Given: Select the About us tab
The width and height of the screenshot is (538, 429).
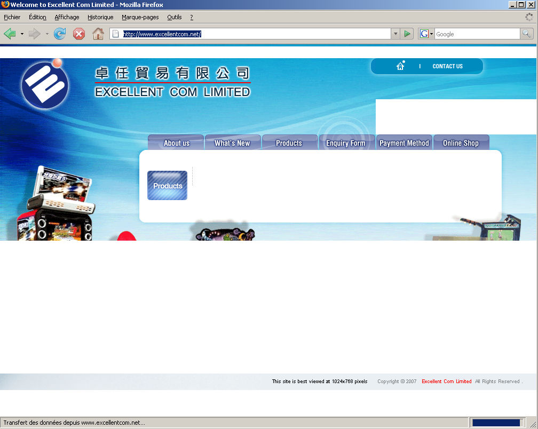Looking at the screenshot, I should click(176, 142).
